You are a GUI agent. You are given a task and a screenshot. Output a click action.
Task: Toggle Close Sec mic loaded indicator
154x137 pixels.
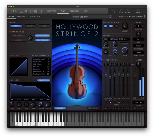pyautogui.click(x=110, y=102)
